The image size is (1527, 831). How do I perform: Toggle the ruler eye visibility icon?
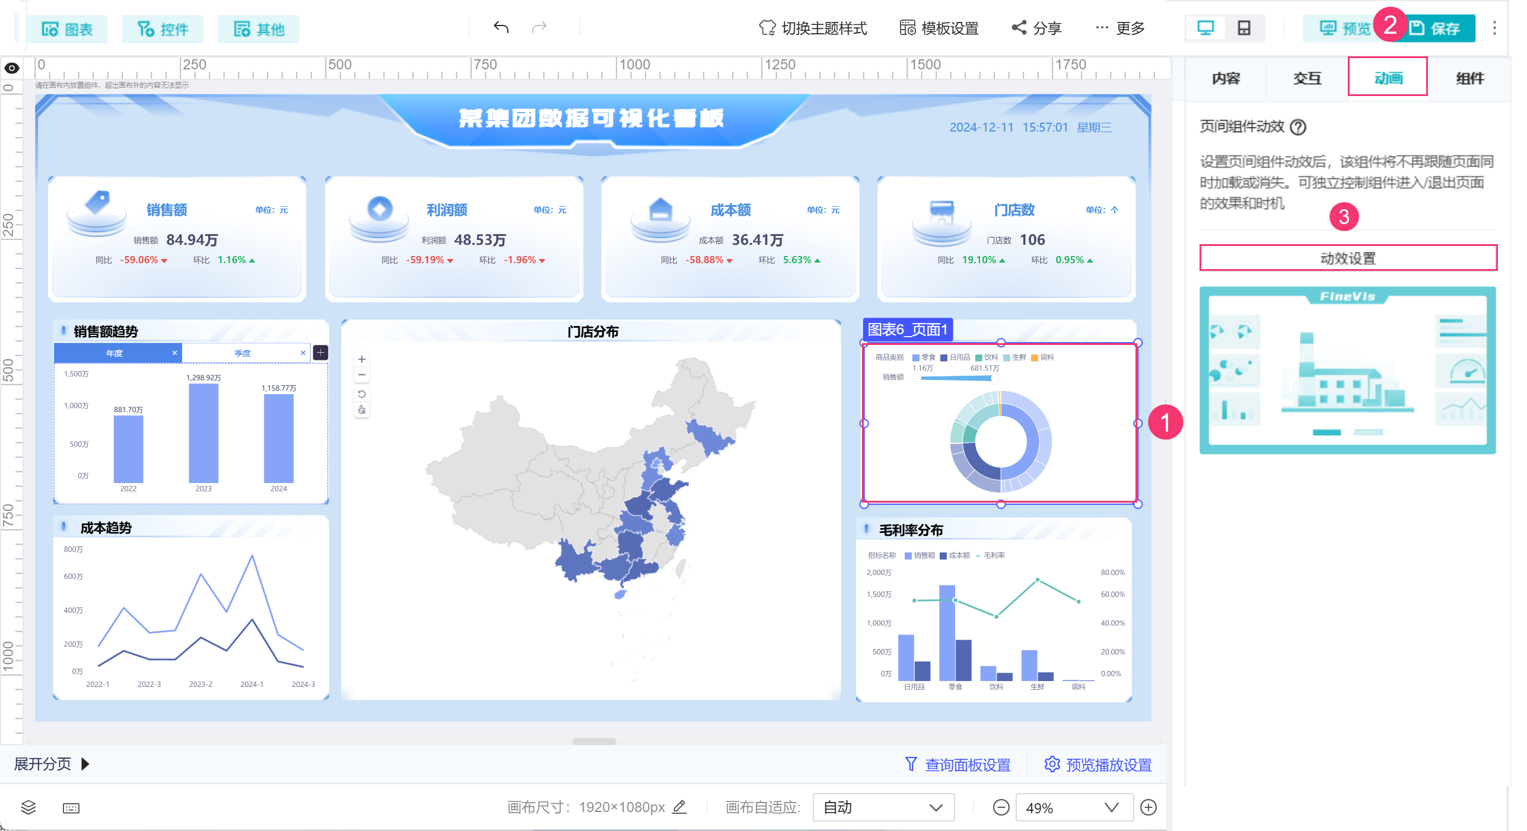click(x=12, y=68)
